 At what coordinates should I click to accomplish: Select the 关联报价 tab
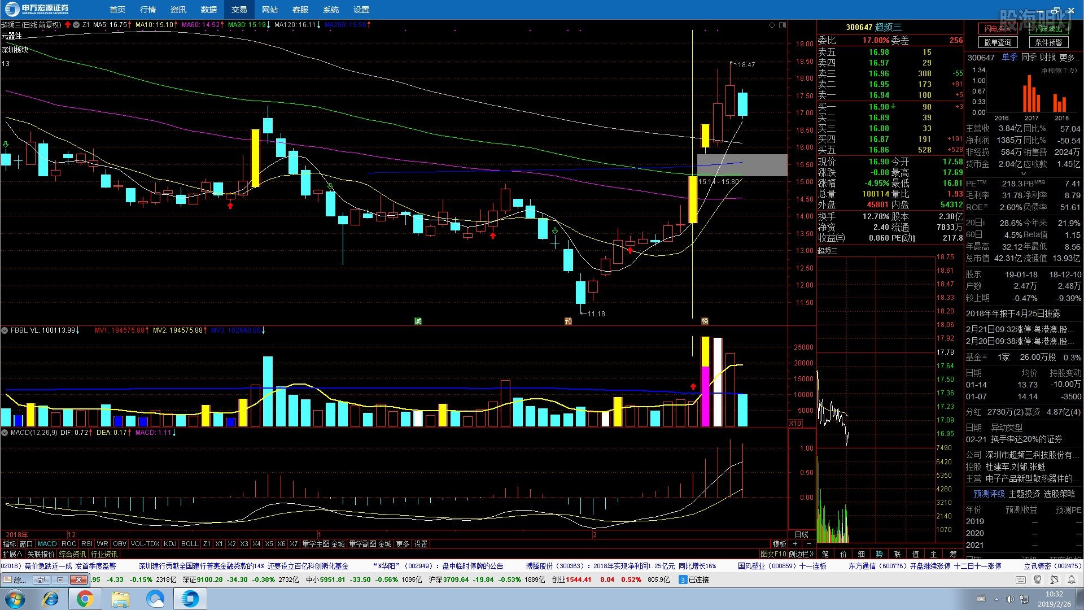[x=41, y=554]
